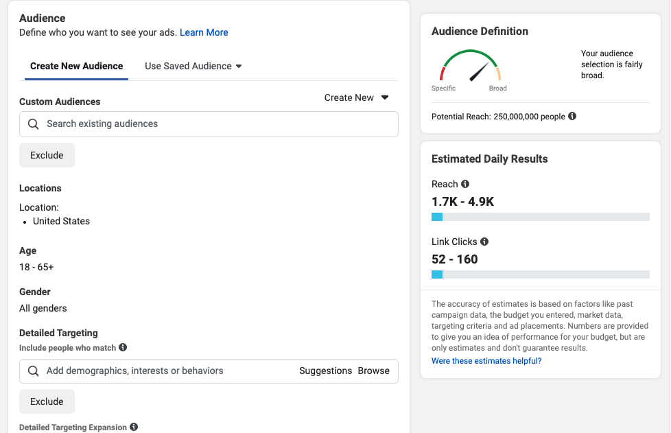Click the Potential Reach info icon

[572, 116]
